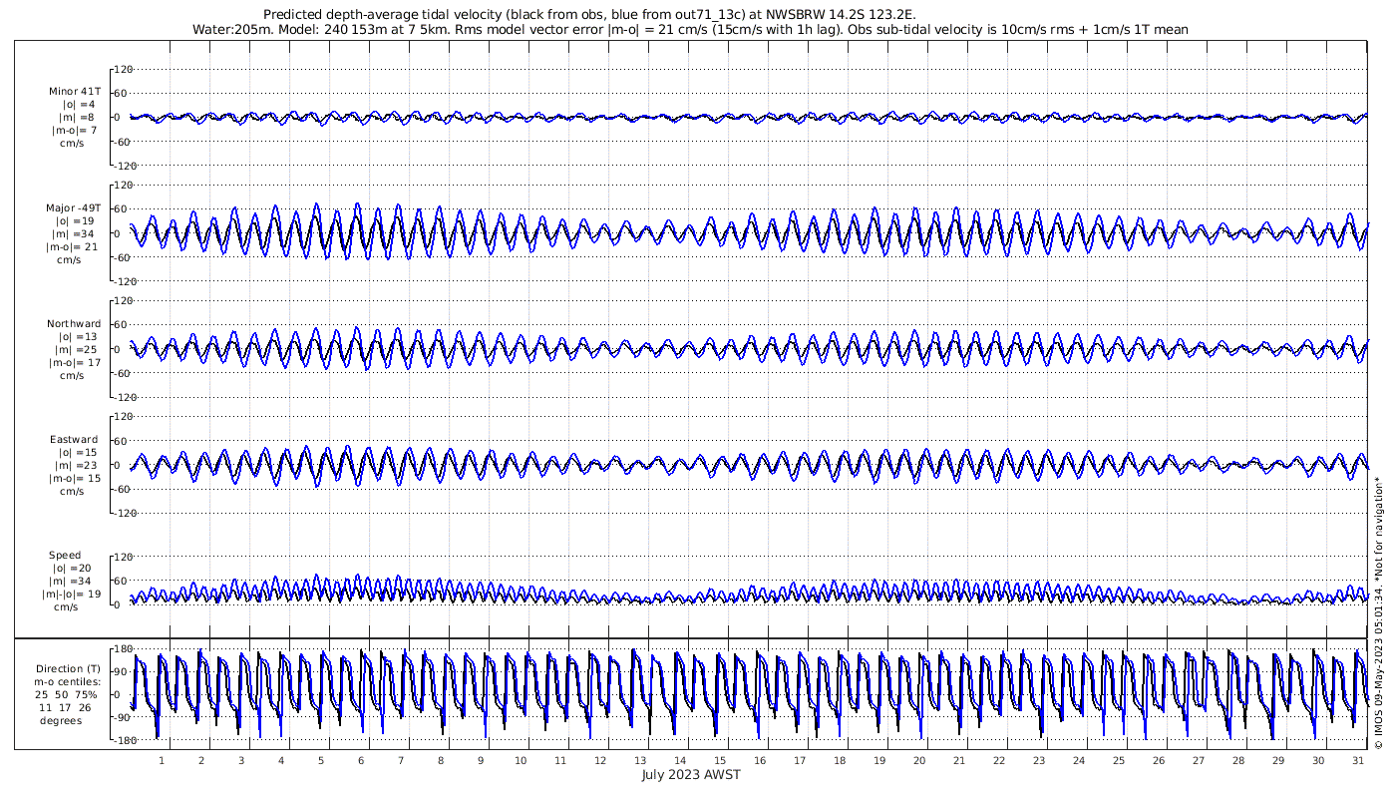Viewport: 1396px width, 798px height.
Task: Click '|m-o|= 21' in the Major panel
Action: tap(74, 246)
